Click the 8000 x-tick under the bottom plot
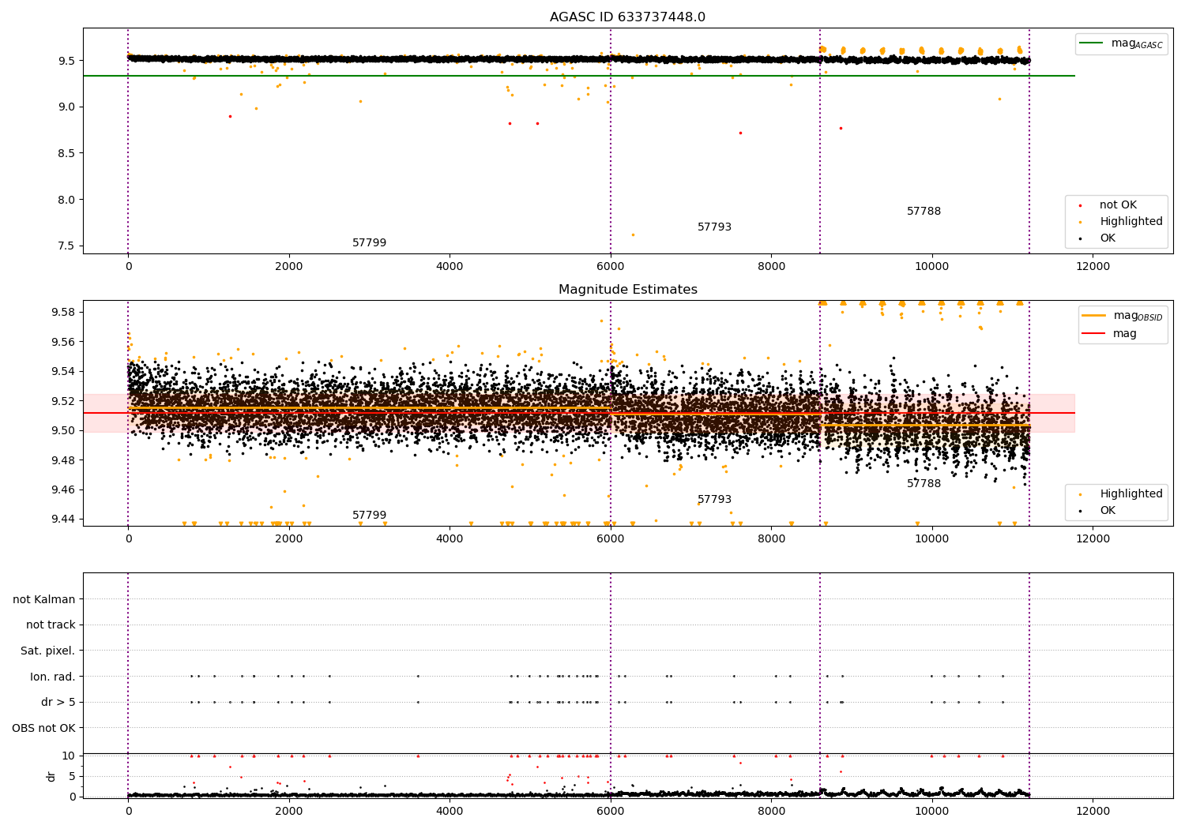 771,812
